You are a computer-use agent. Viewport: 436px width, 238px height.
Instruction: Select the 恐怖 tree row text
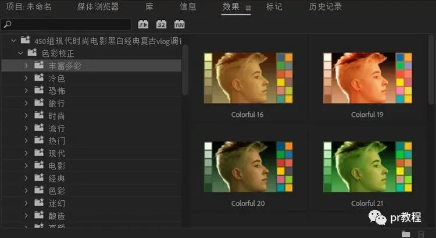pos(56,91)
